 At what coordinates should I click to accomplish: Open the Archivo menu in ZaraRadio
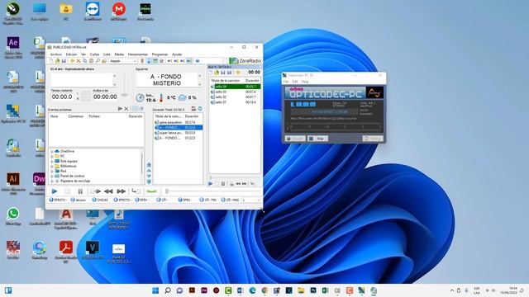56,54
